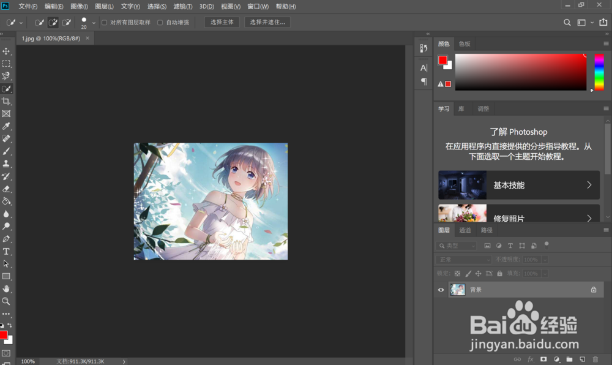The width and height of the screenshot is (612, 365).
Task: Click the 背景 layer thumbnail
Action: coord(457,290)
